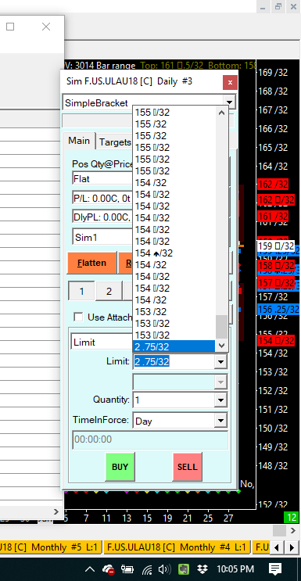
Task: Click 150 /32 on the chart price scale
Action: [273, 429]
